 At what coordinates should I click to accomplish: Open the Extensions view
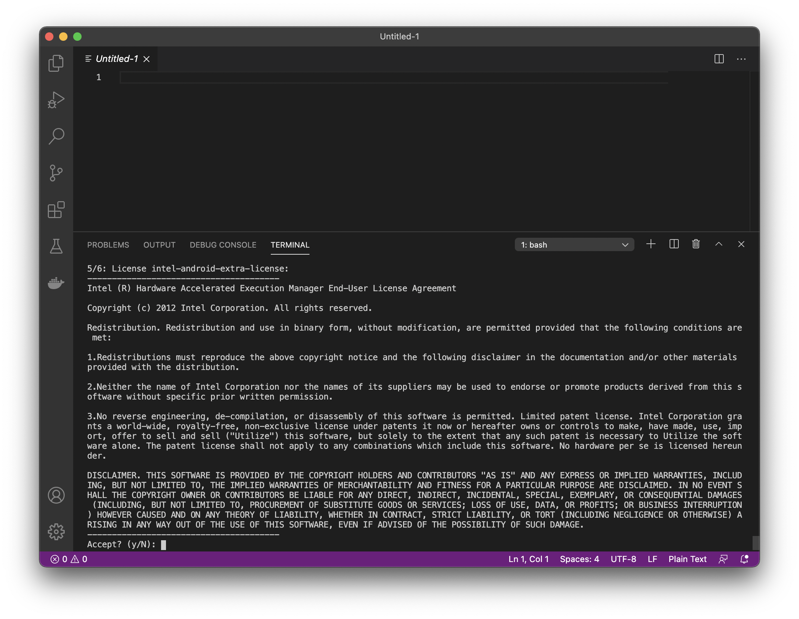coord(56,210)
